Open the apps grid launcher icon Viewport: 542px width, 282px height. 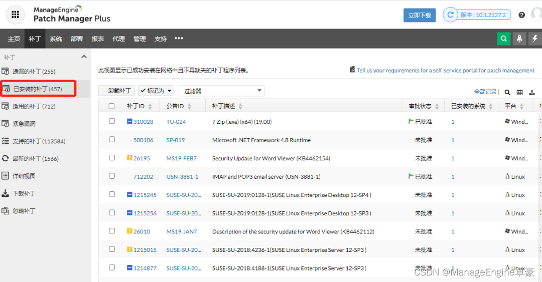coord(15,15)
